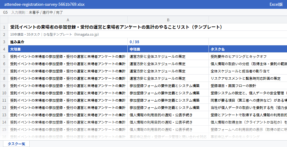Select 運営方針と全体スケジュールの策定 in row 5

pos(168,56)
